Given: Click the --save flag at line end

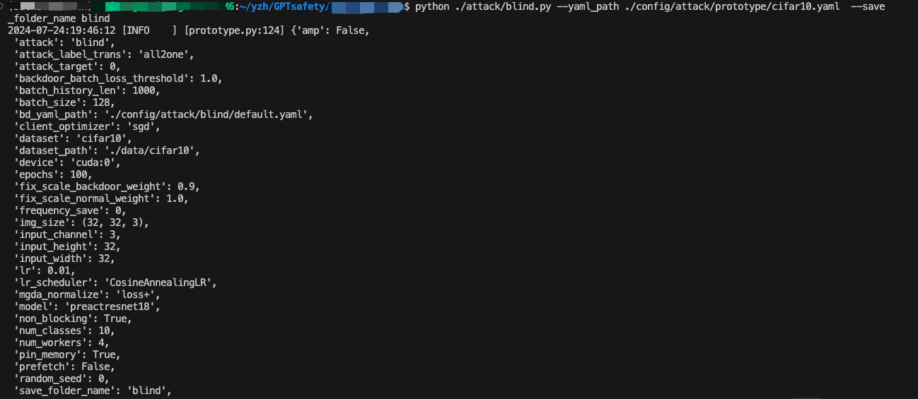Looking at the screenshot, I should click(868, 7).
